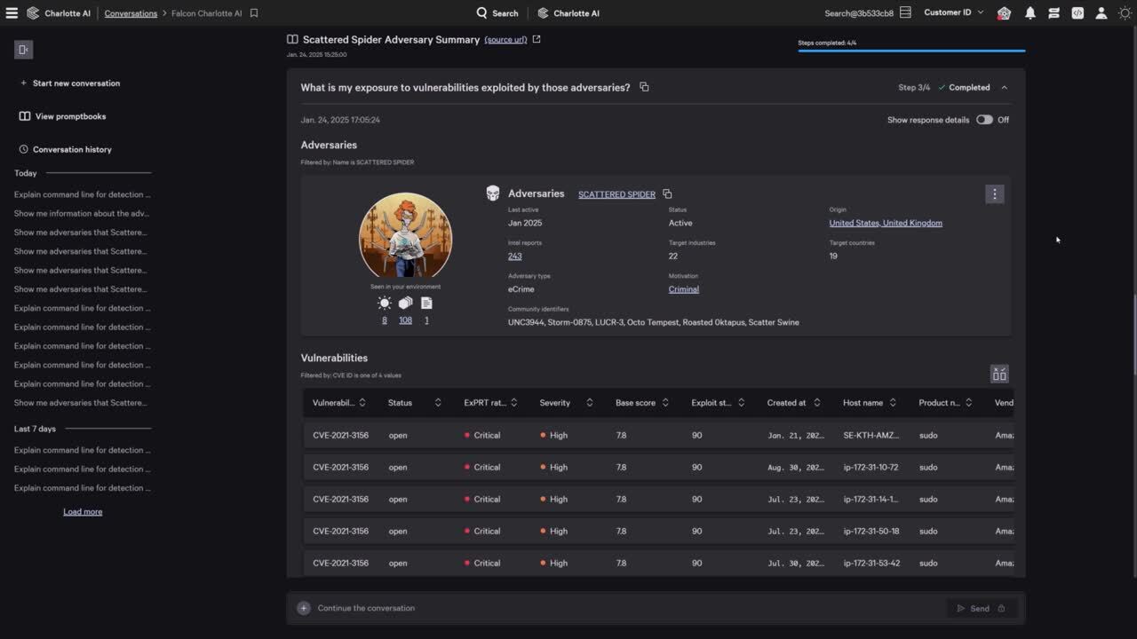Open United States, United Kingdom origin link
Viewport: 1137px width, 639px height.
pyautogui.click(x=886, y=223)
